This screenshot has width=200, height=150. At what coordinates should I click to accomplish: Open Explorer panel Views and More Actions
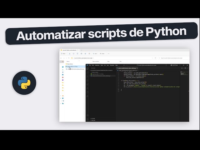(x=114, y=68)
